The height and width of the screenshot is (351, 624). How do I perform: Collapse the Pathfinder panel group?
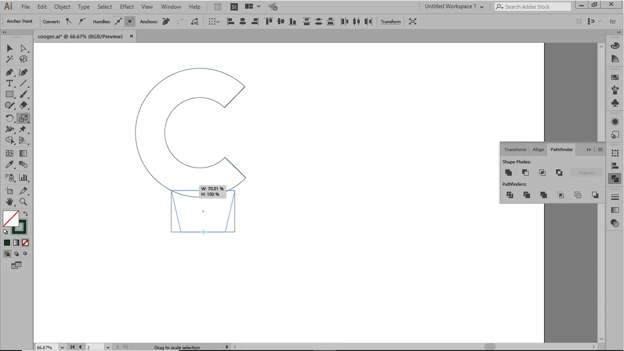588,150
